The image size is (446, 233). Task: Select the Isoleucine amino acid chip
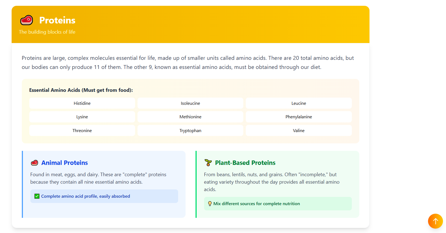coord(190,103)
